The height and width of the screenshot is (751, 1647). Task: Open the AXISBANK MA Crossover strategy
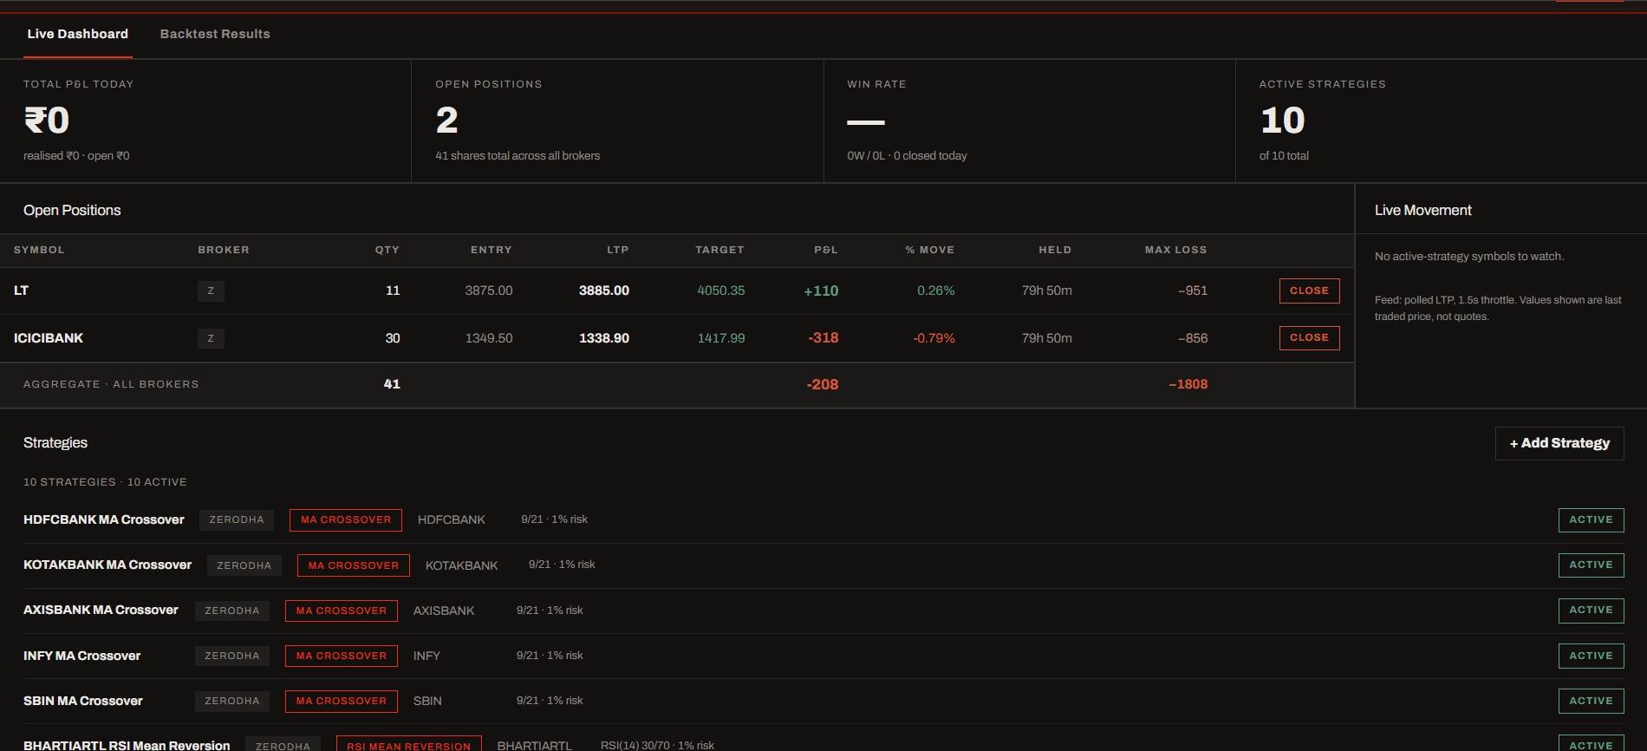pos(101,610)
